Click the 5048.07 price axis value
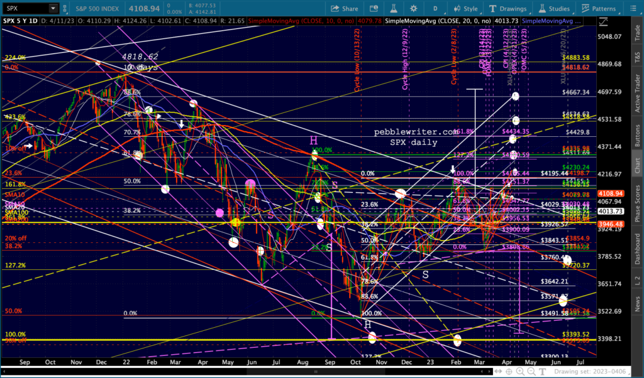This screenshot has height=378, width=644. coord(610,36)
